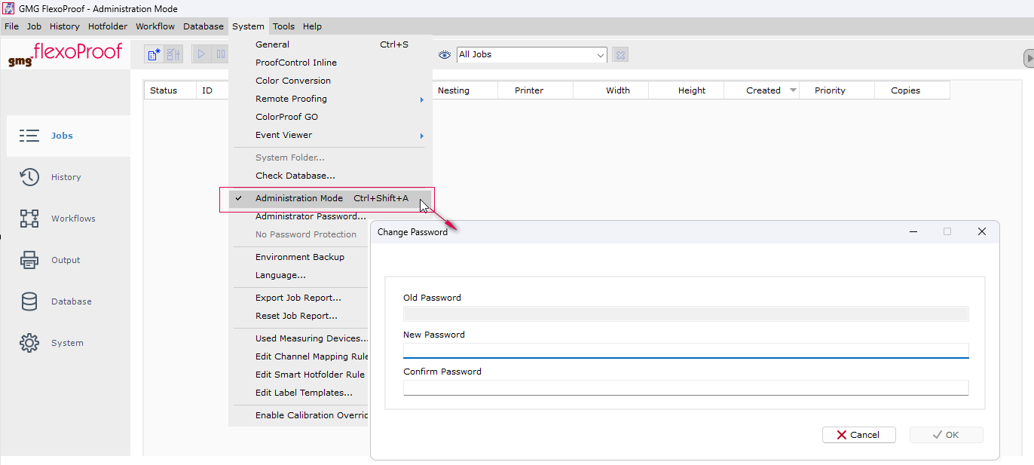
Task: Go to History in the sidebar
Action: pyautogui.click(x=69, y=177)
